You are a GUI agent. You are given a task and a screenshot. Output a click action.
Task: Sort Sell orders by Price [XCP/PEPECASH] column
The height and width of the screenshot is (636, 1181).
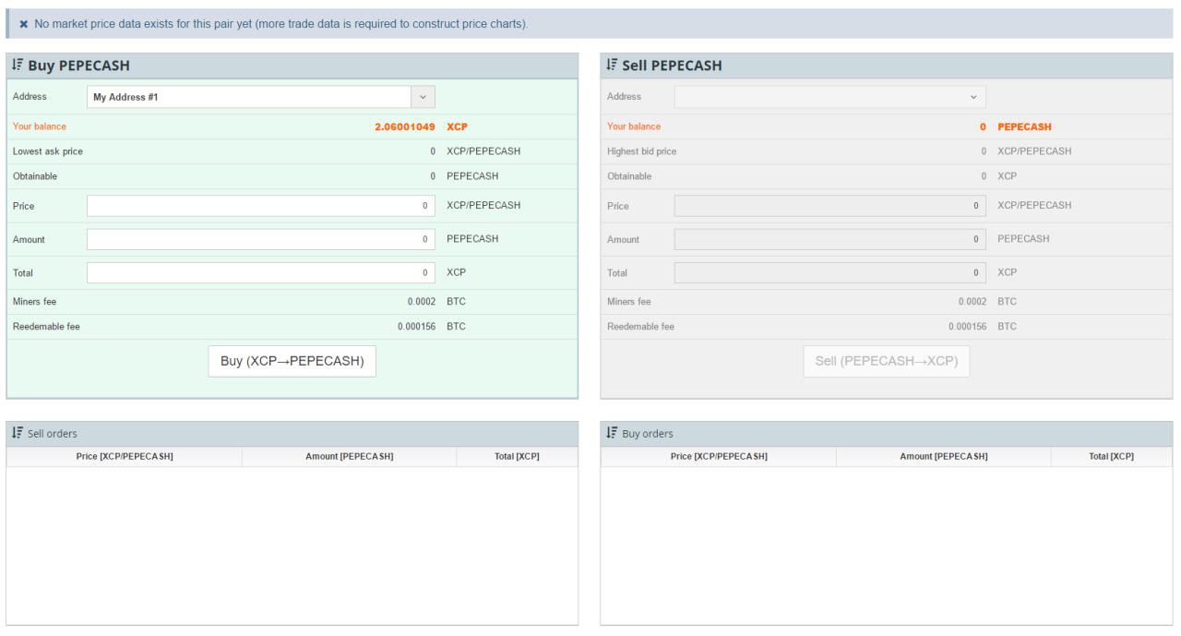coord(125,457)
